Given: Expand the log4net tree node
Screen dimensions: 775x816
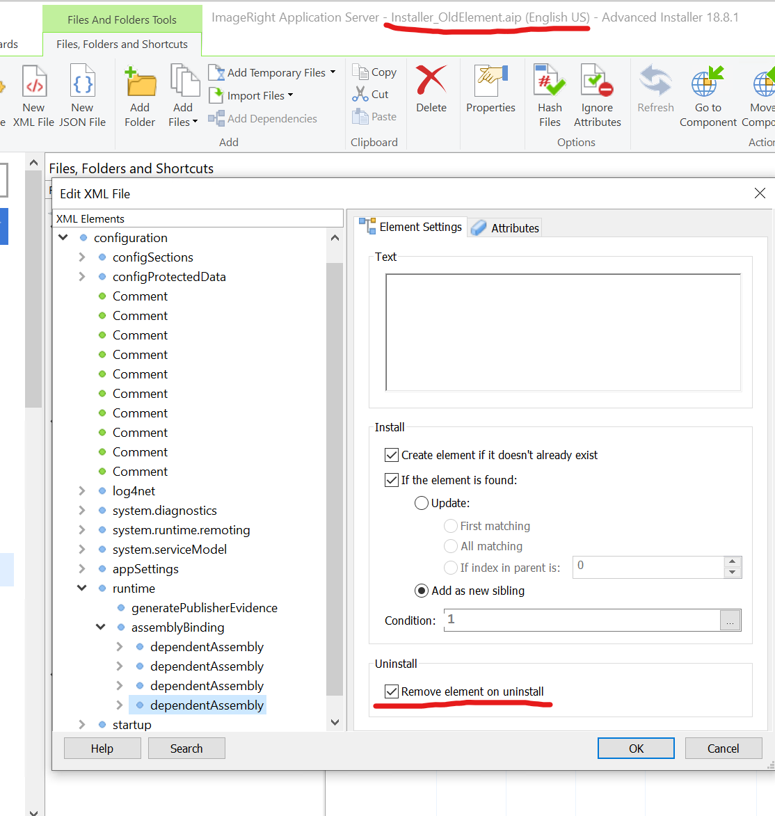Looking at the screenshot, I should click(x=82, y=491).
